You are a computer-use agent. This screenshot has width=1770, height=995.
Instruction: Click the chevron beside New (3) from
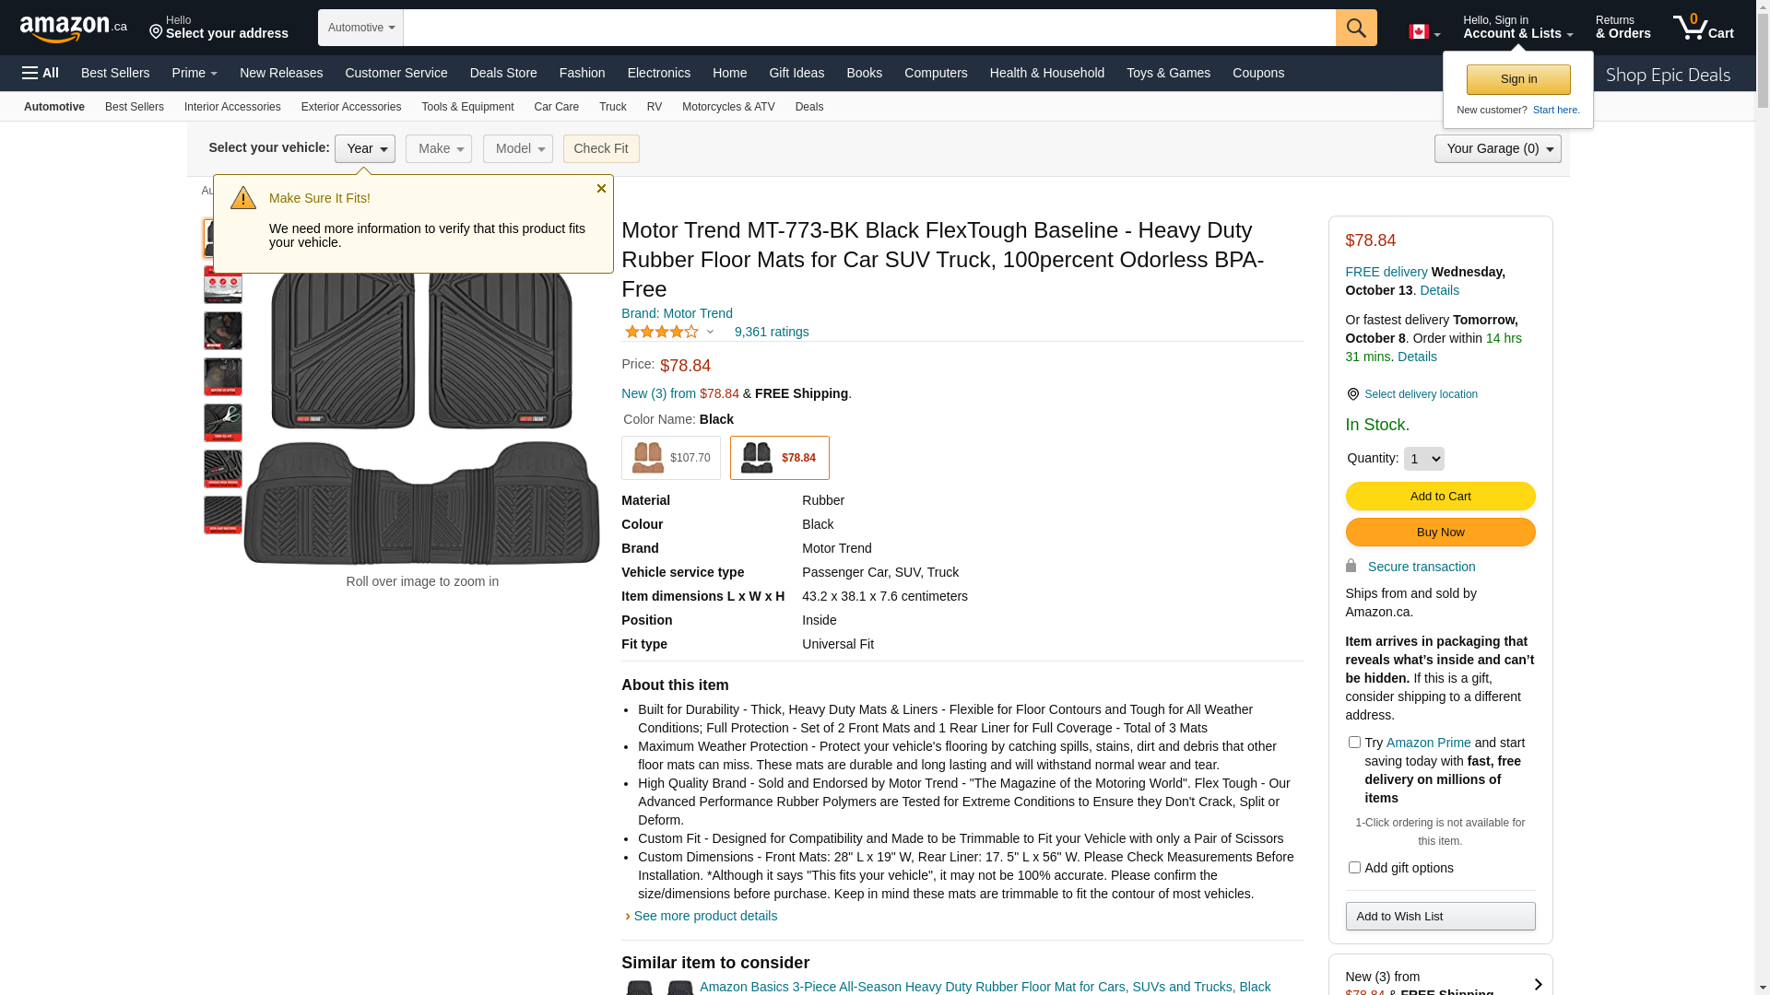[1538, 984]
